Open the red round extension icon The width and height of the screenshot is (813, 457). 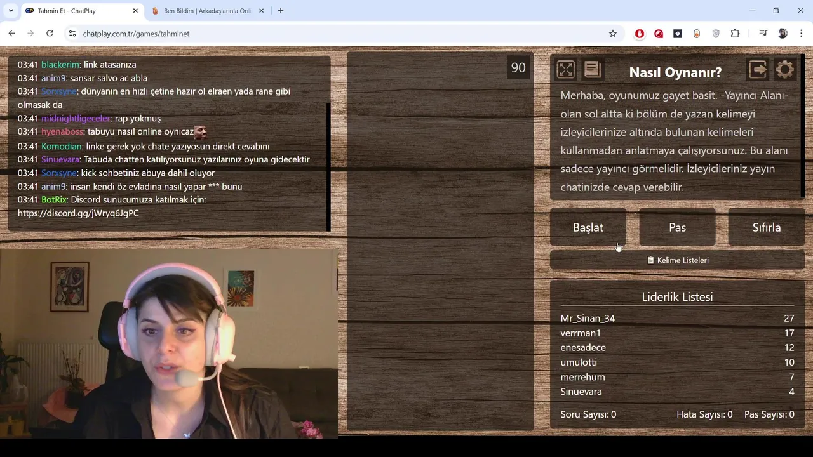tap(659, 34)
